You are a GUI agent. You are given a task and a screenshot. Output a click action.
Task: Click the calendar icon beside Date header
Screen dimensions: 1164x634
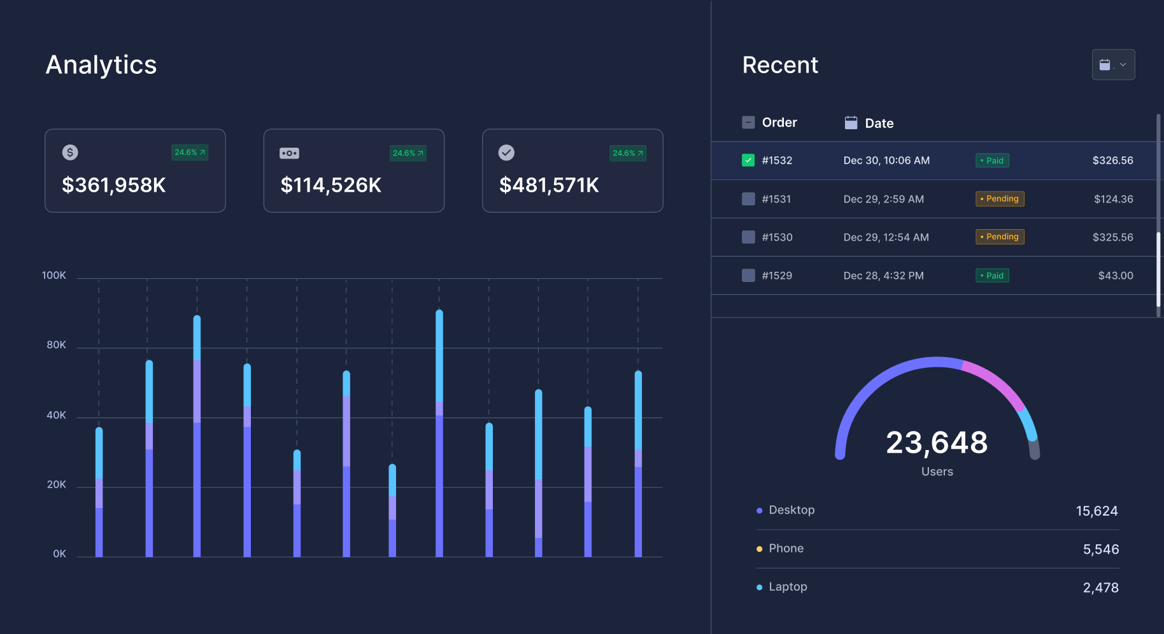point(851,123)
